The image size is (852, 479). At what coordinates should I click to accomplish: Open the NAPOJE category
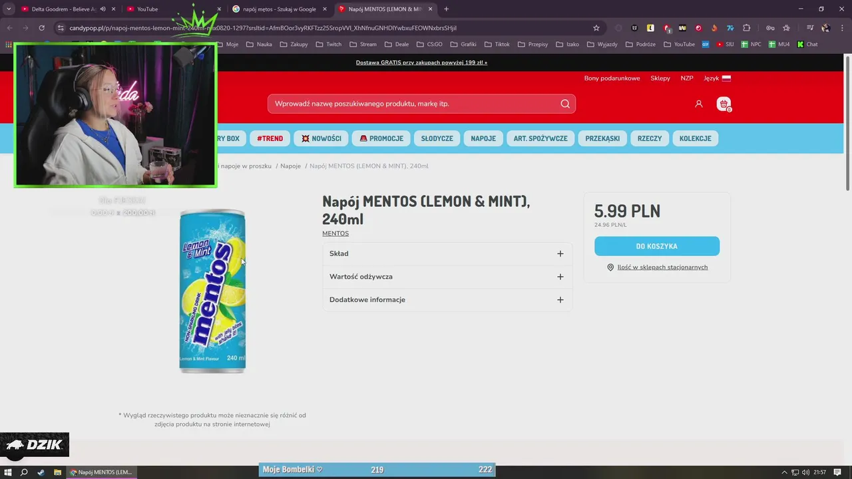pyautogui.click(x=483, y=138)
